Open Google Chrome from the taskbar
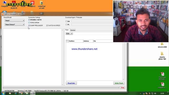 [x=21, y=93]
